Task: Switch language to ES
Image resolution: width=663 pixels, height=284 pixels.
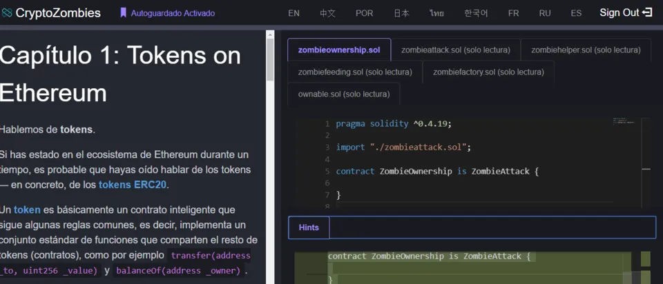Action: tap(576, 13)
